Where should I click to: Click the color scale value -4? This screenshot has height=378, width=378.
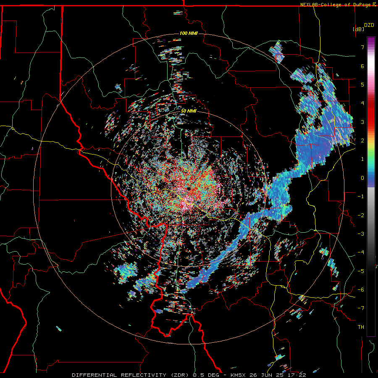pos(361,252)
